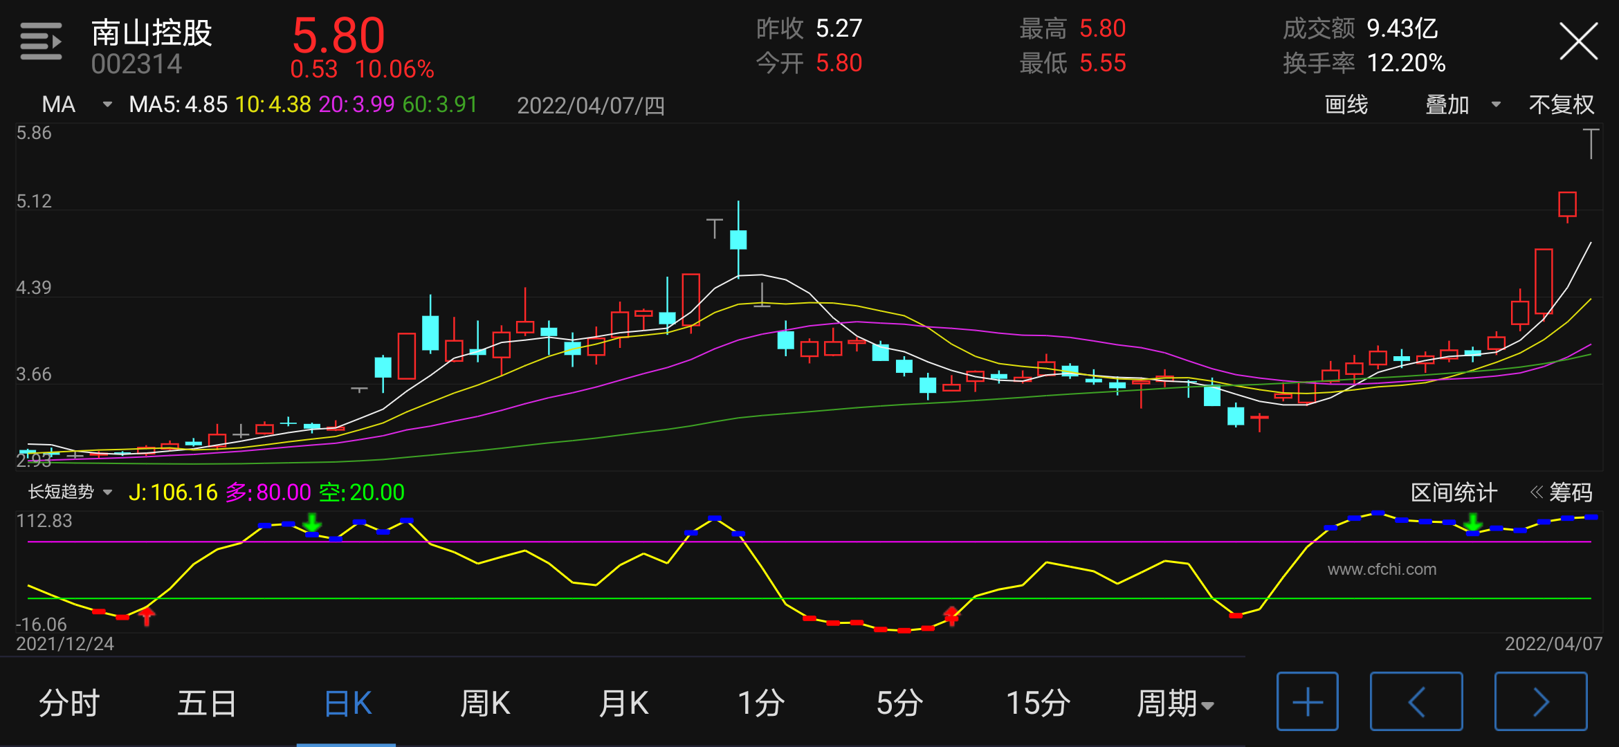Close the chart with the X icon

pyautogui.click(x=1578, y=41)
